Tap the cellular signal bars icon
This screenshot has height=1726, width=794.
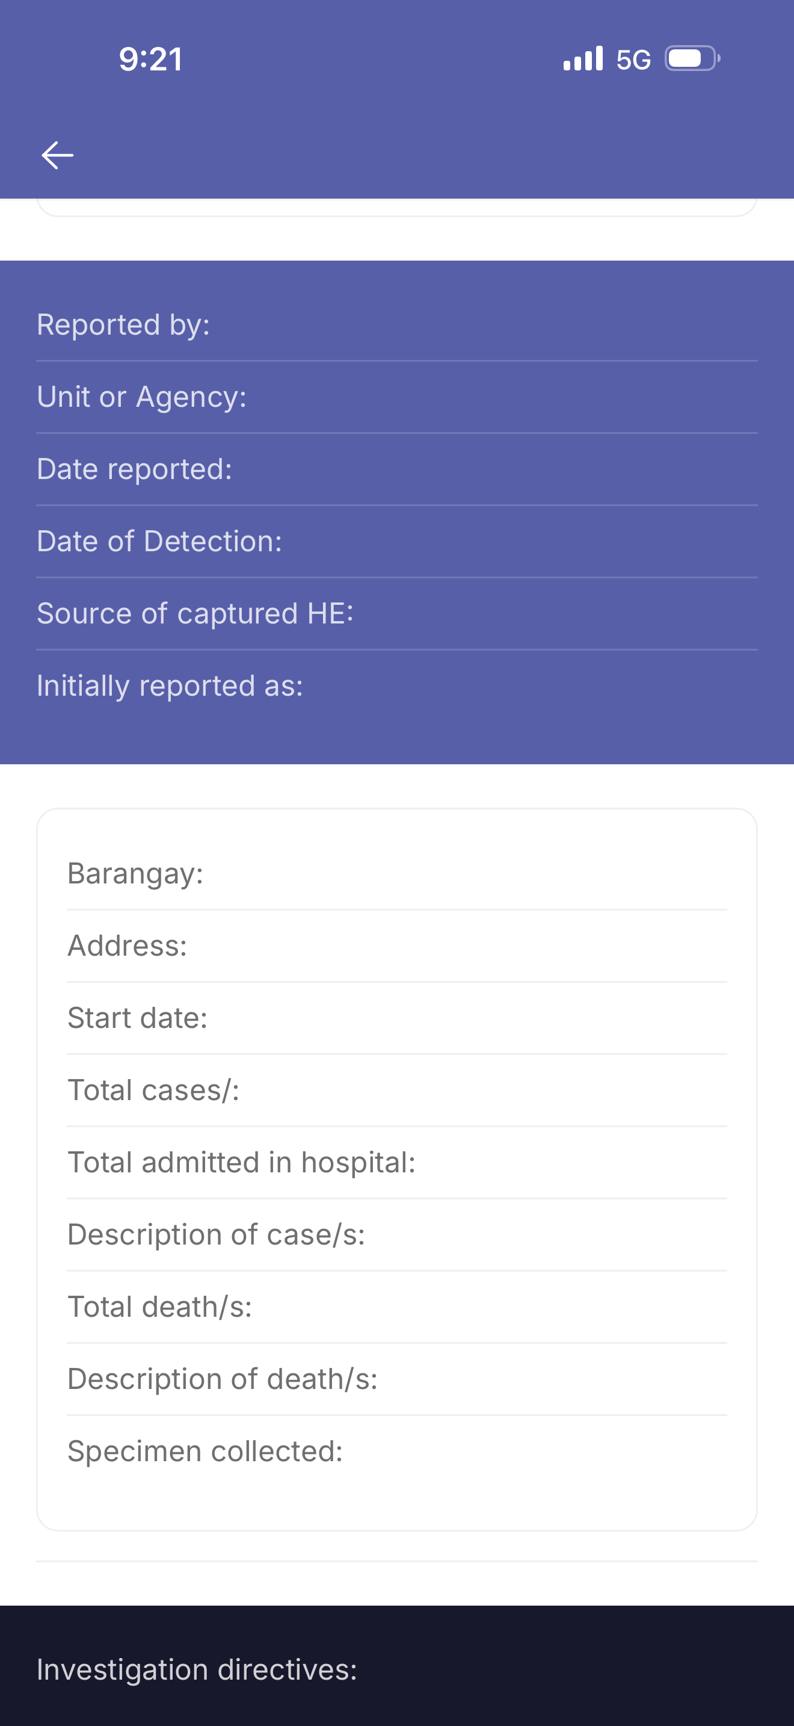[582, 59]
